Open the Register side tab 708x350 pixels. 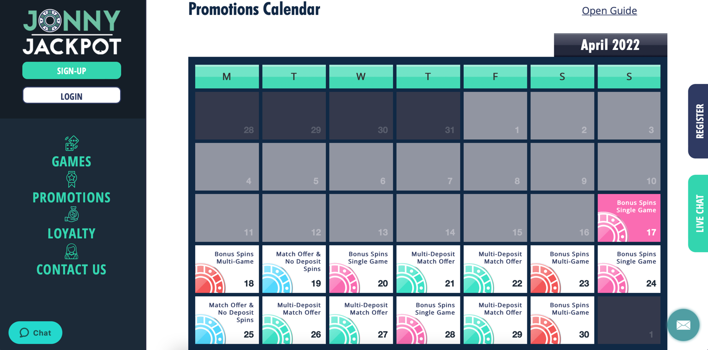tap(698, 121)
